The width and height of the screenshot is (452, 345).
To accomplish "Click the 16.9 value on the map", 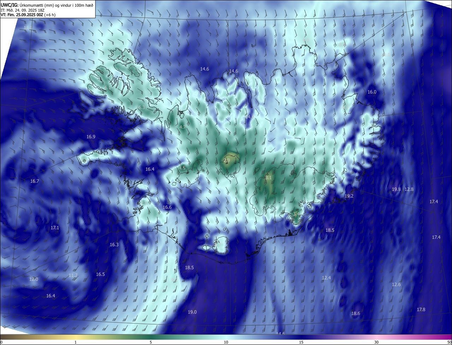I will click(x=91, y=137).
